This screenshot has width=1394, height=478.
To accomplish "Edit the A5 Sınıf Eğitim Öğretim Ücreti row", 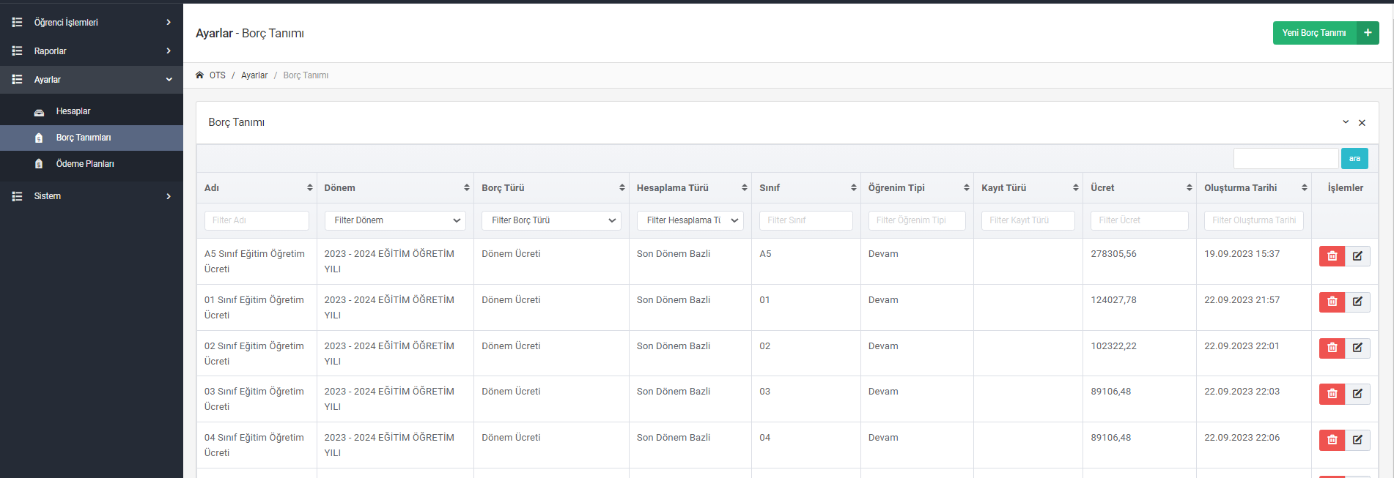I will 1357,256.
